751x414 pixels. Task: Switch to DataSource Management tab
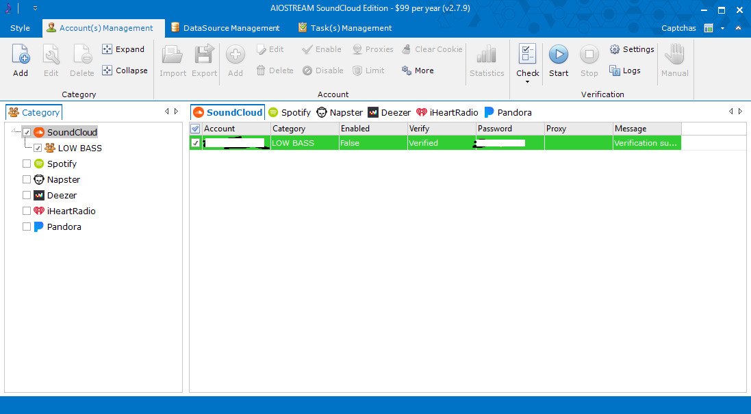(x=225, y=28)
